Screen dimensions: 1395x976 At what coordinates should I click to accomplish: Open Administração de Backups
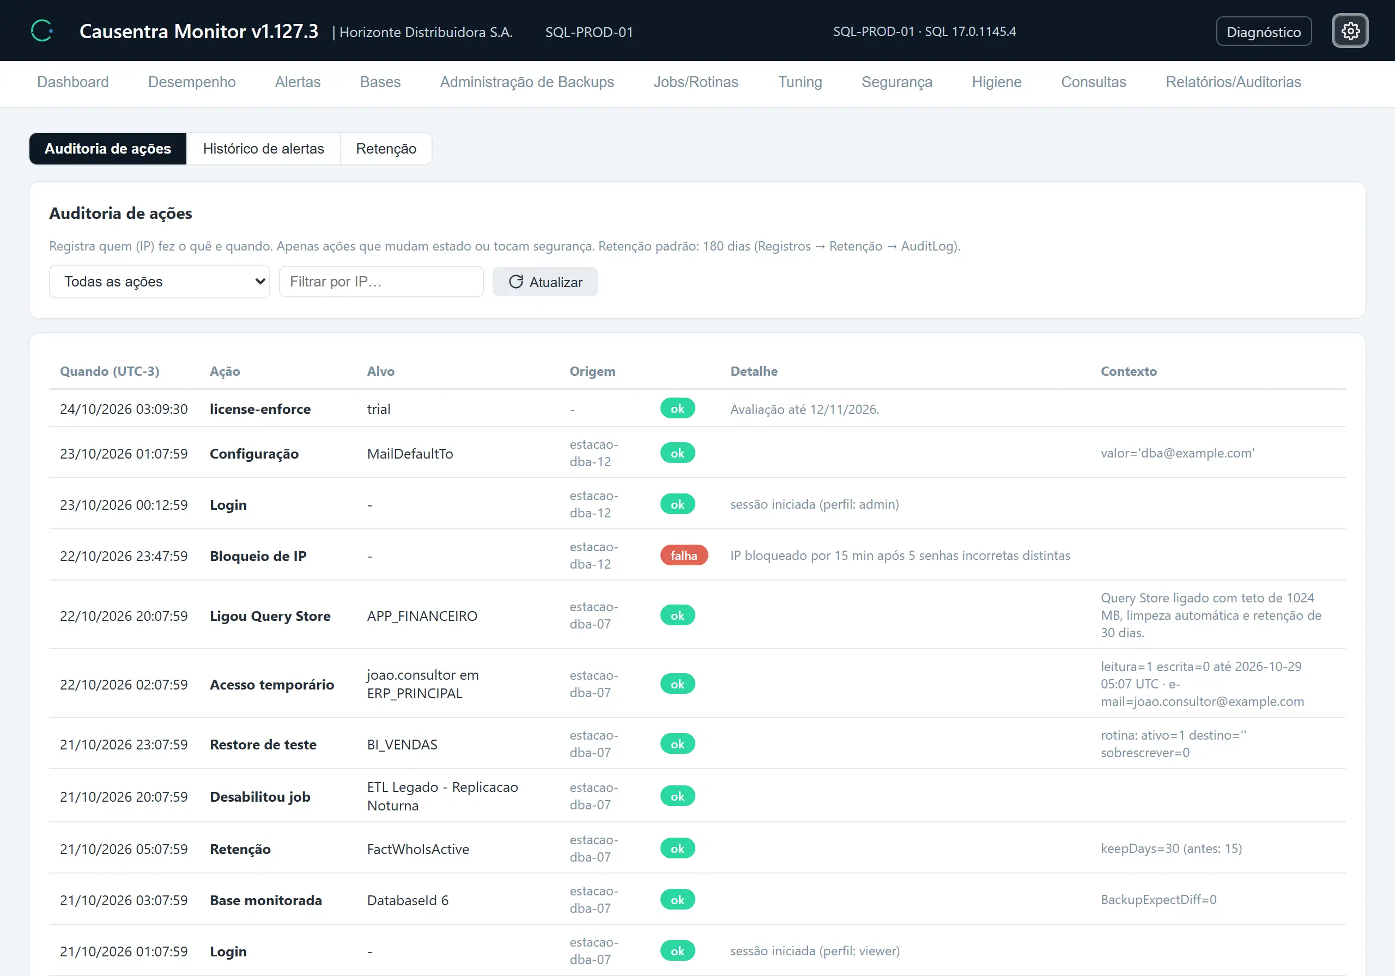coord(527,82)
